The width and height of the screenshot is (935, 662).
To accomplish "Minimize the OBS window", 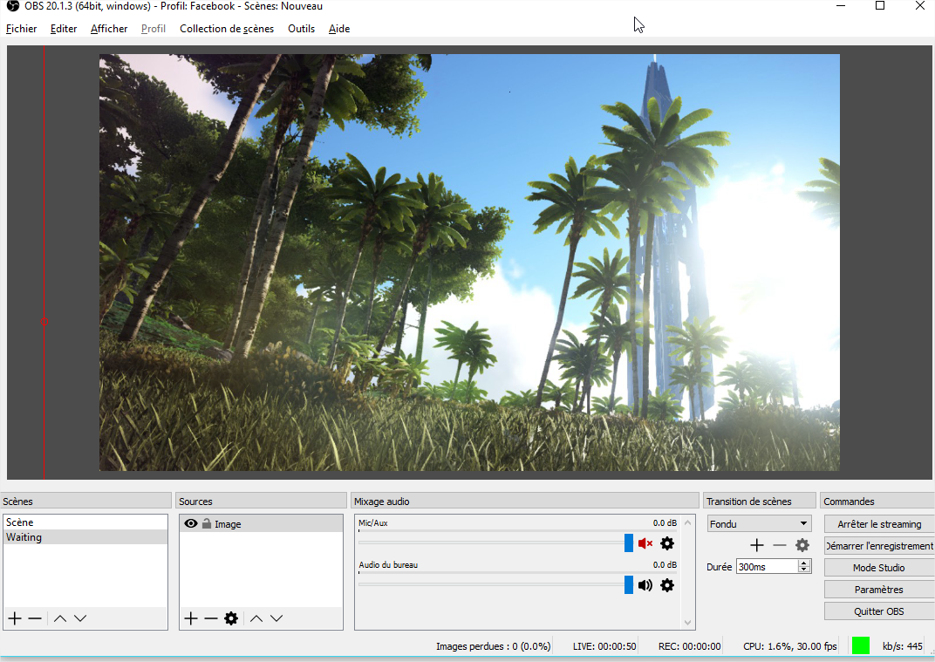I will 841,6.
